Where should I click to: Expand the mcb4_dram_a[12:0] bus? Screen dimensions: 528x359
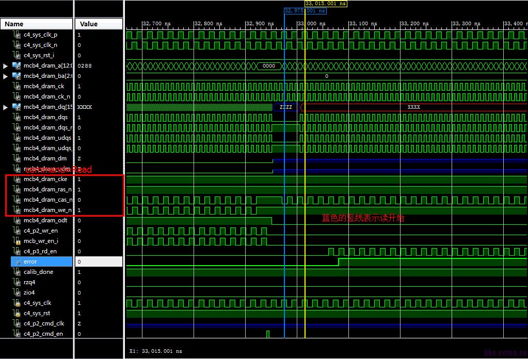pyautogui.click(x=6, y=66)
